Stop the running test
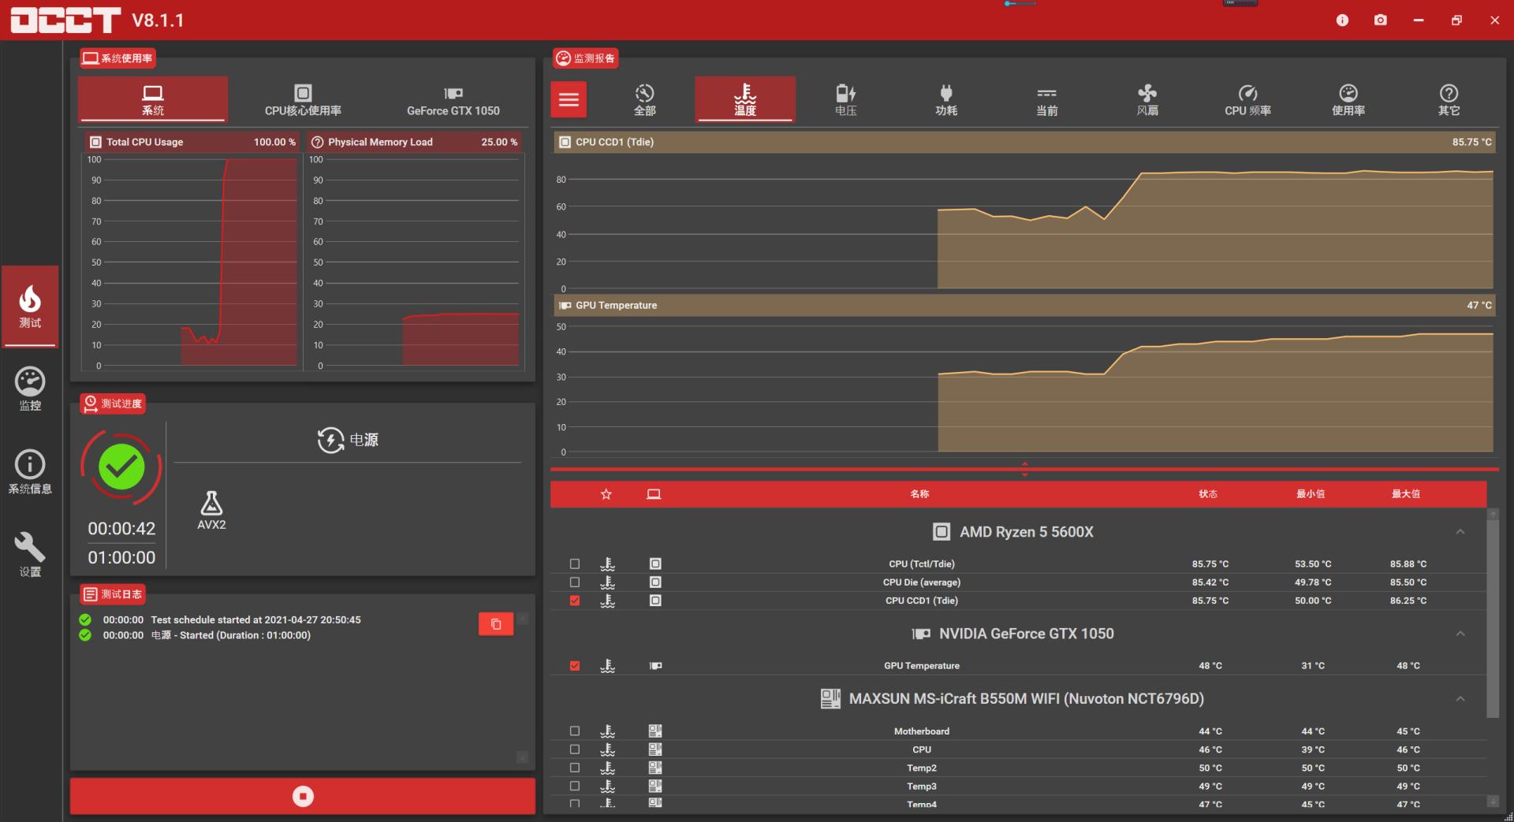 point(303,796)
